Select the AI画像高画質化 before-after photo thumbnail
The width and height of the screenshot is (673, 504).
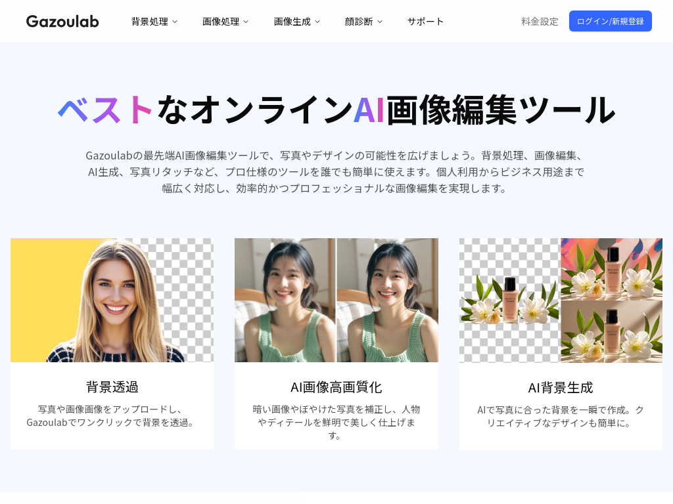click(336, 300)
